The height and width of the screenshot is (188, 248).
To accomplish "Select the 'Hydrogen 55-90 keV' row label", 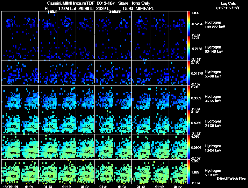I will coord(213,74).
